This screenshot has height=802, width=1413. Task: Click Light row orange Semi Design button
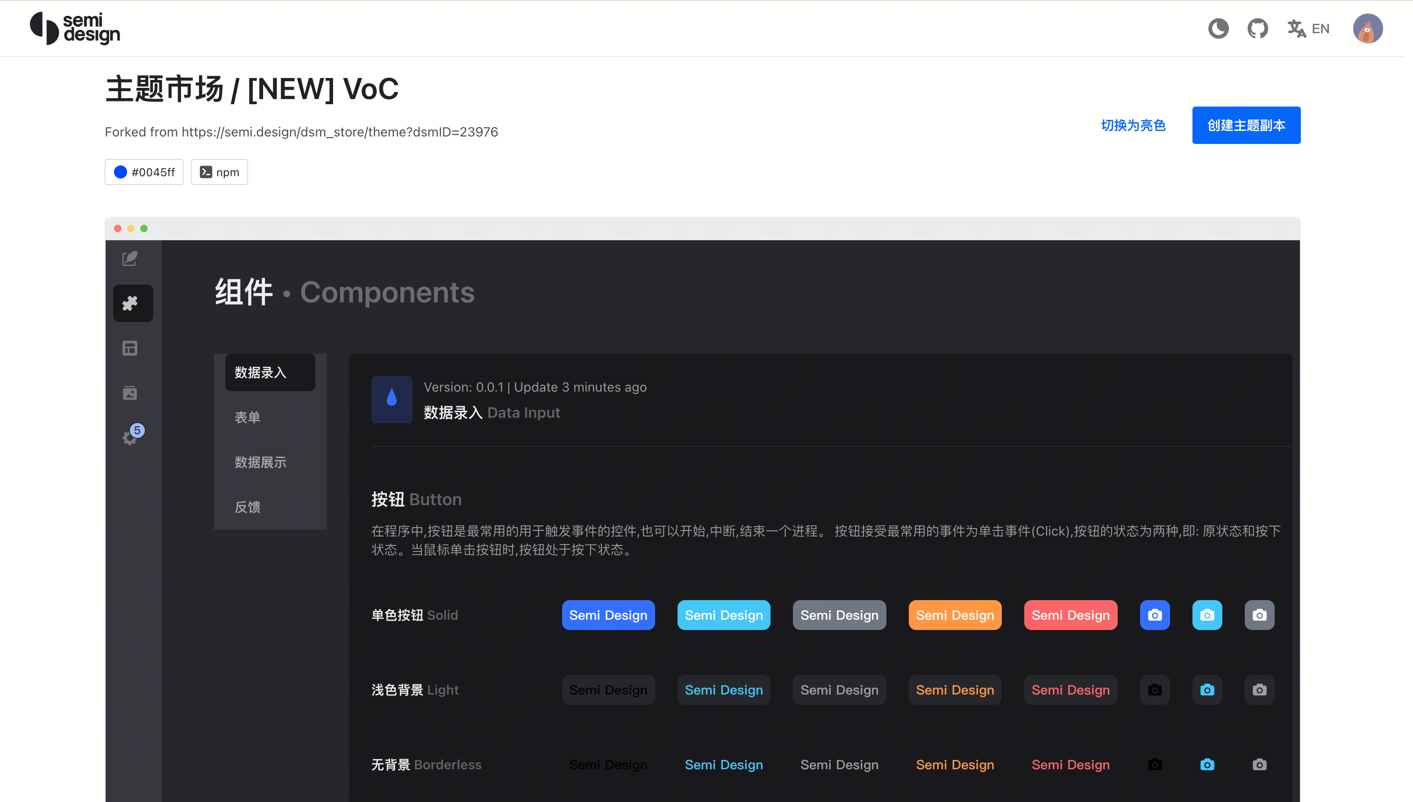[955, 690]
